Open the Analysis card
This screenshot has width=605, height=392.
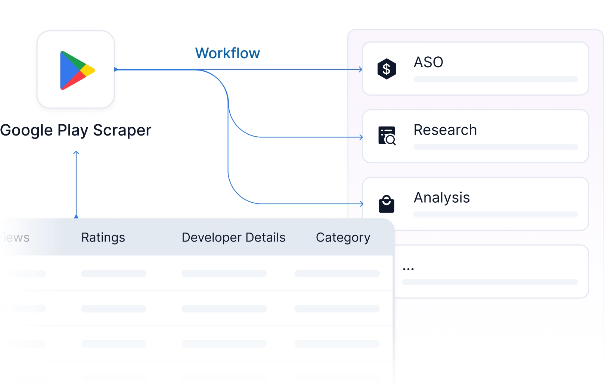pyautogui.click(x=475, y=204)
